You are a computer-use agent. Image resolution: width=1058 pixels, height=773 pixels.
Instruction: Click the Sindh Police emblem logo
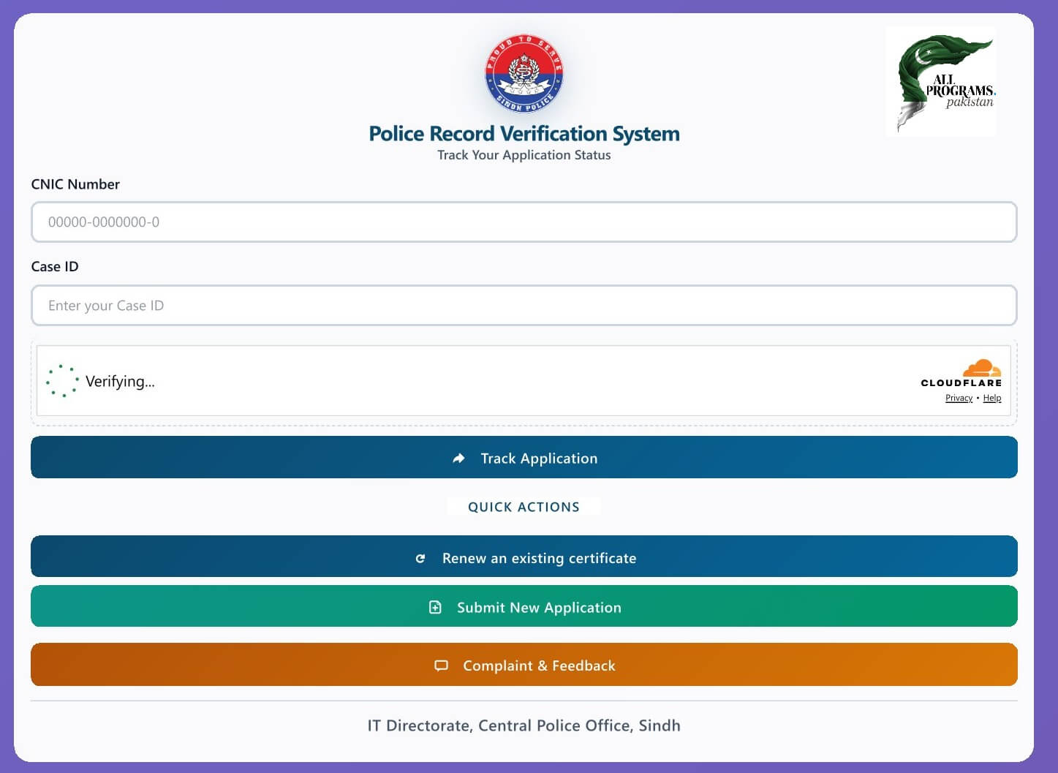[x=524, y=74]
